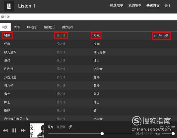Image resolution: width=177 pixels, height=138 pixels.
Task: Open link icon beside 最好 in player
Action: [70, 127]
